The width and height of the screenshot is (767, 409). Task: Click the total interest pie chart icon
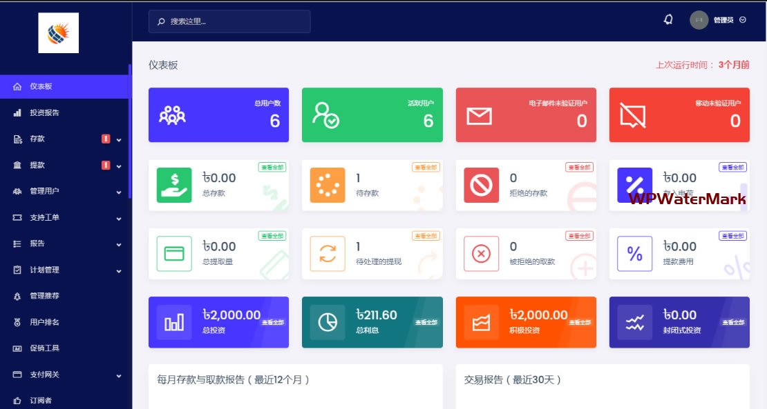328,322
